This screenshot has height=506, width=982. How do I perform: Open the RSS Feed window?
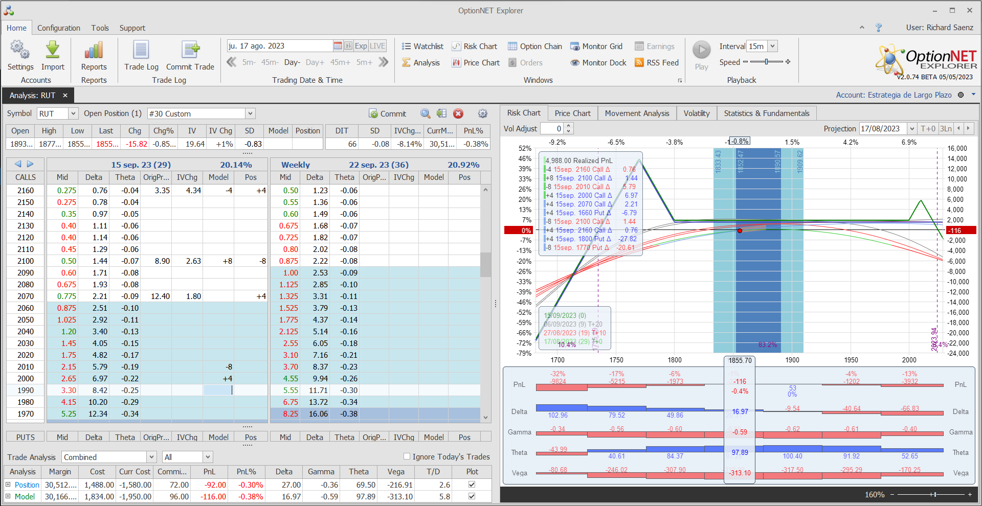point(656,63)
